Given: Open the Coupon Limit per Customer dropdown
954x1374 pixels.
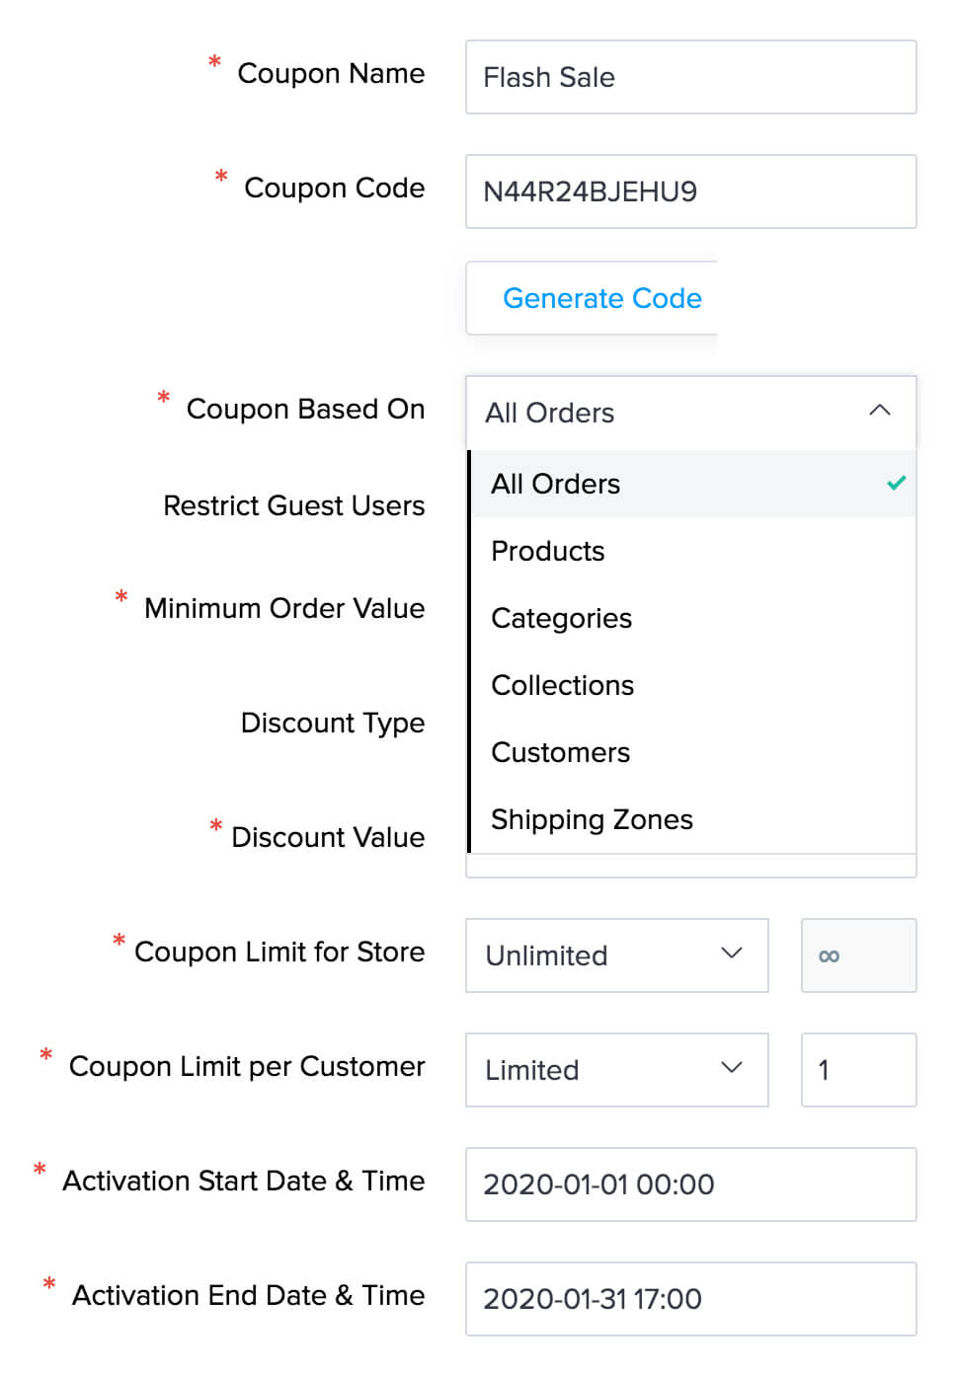Looking at the screenshot, I should click(616, 1070).
